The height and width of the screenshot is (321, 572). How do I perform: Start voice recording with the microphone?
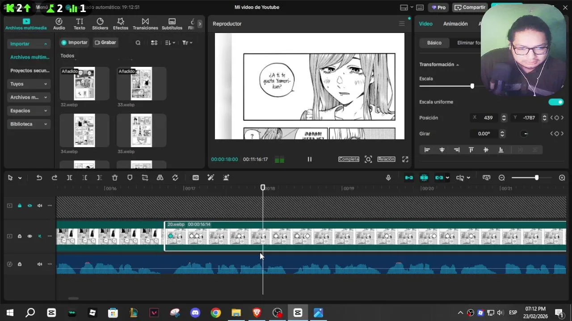[388, 177]
